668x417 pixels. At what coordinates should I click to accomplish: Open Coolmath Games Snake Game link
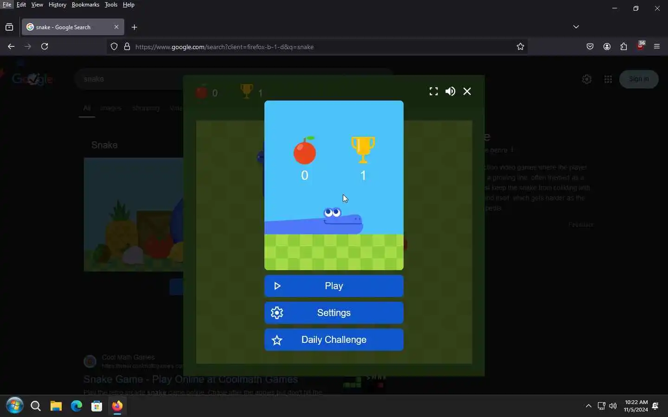click(x=191, y=379)
